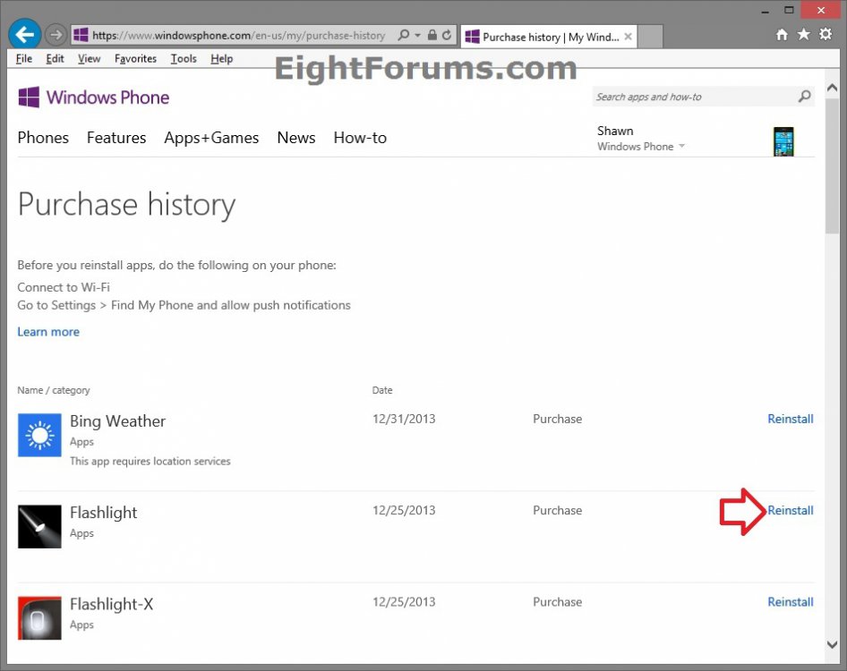Click the browser Forward arrow button
The height and width of the screenshot is (671, 847).
[x=56, y=36]
